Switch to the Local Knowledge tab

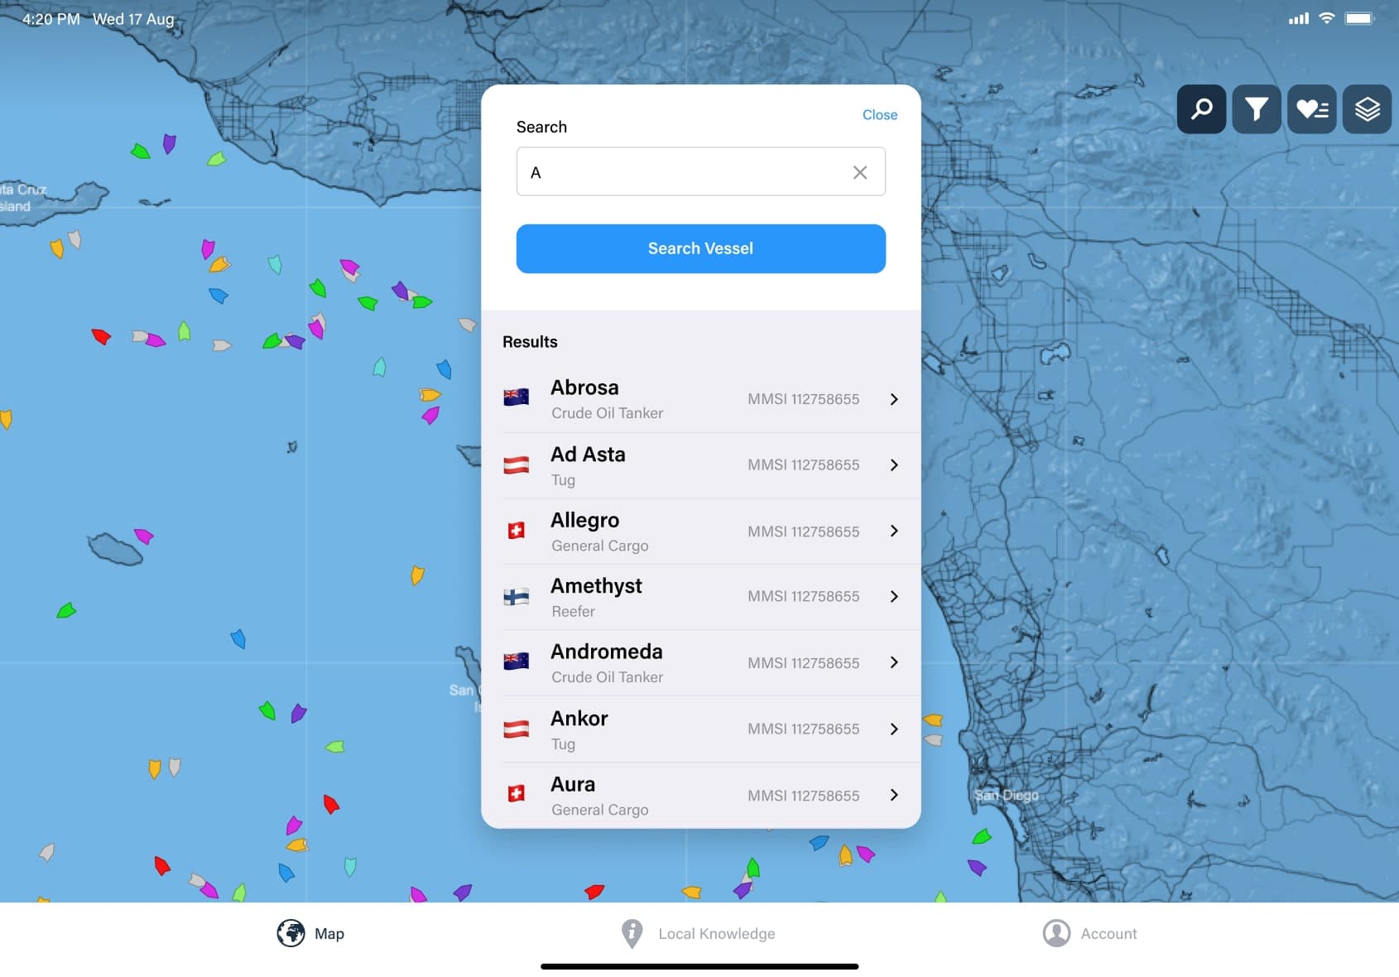[x=699, y=933]
